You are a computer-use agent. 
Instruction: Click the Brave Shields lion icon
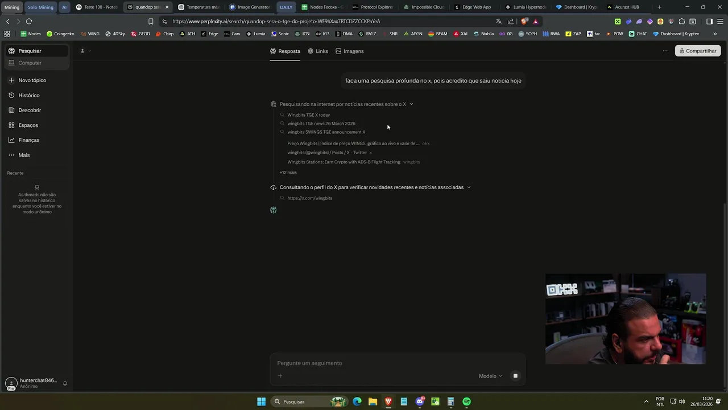(524, 21)
